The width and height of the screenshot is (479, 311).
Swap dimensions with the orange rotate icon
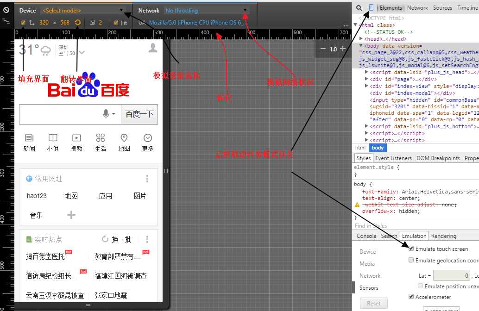78,22
